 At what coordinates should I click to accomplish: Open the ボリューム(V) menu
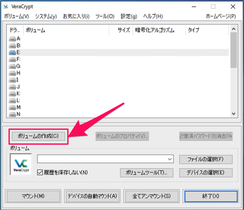[x=16, y=16]
